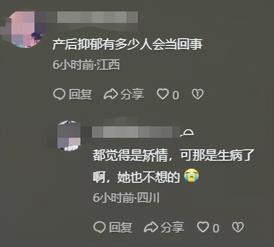This screenshot has width=274, height=247.
Task: Like the 都觉得是矫情 reply with heart icon
Action: 203,227
